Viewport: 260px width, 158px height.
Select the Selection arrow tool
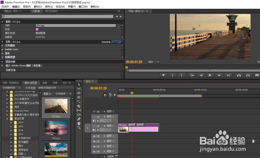pos(79,85)
